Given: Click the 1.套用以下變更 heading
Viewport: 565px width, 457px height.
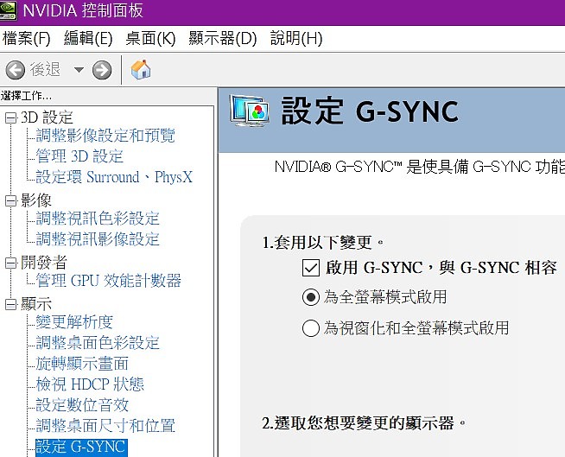Looking at the screenshot, I should coord(323,242).
